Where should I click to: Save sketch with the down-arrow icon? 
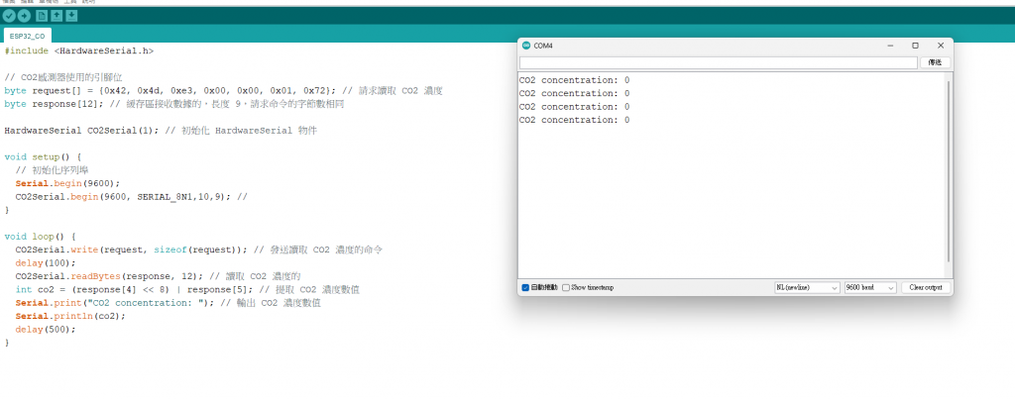point(71,16)
